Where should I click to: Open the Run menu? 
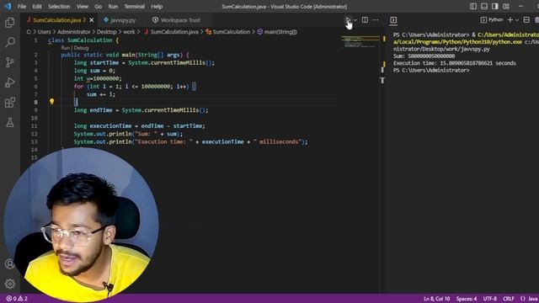pos(113,6)
